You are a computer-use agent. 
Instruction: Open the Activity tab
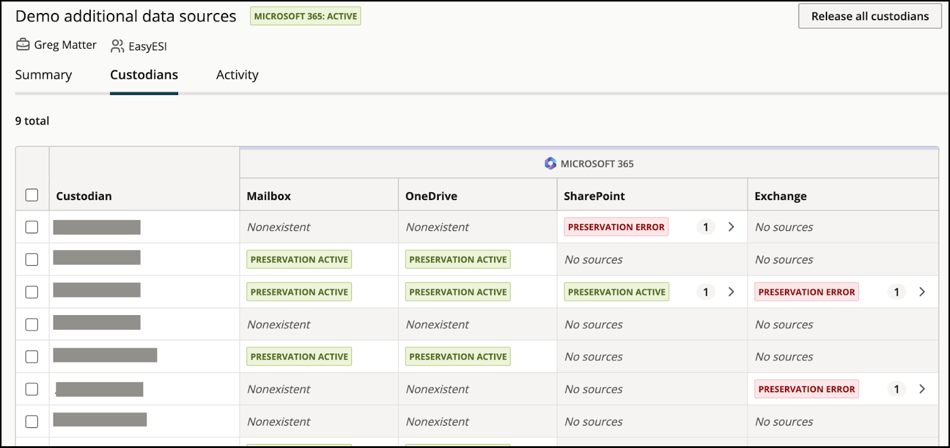tap(237, 75)
